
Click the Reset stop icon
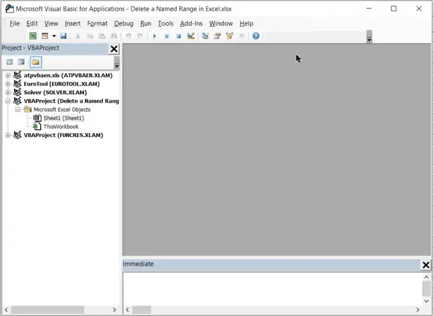179,36
